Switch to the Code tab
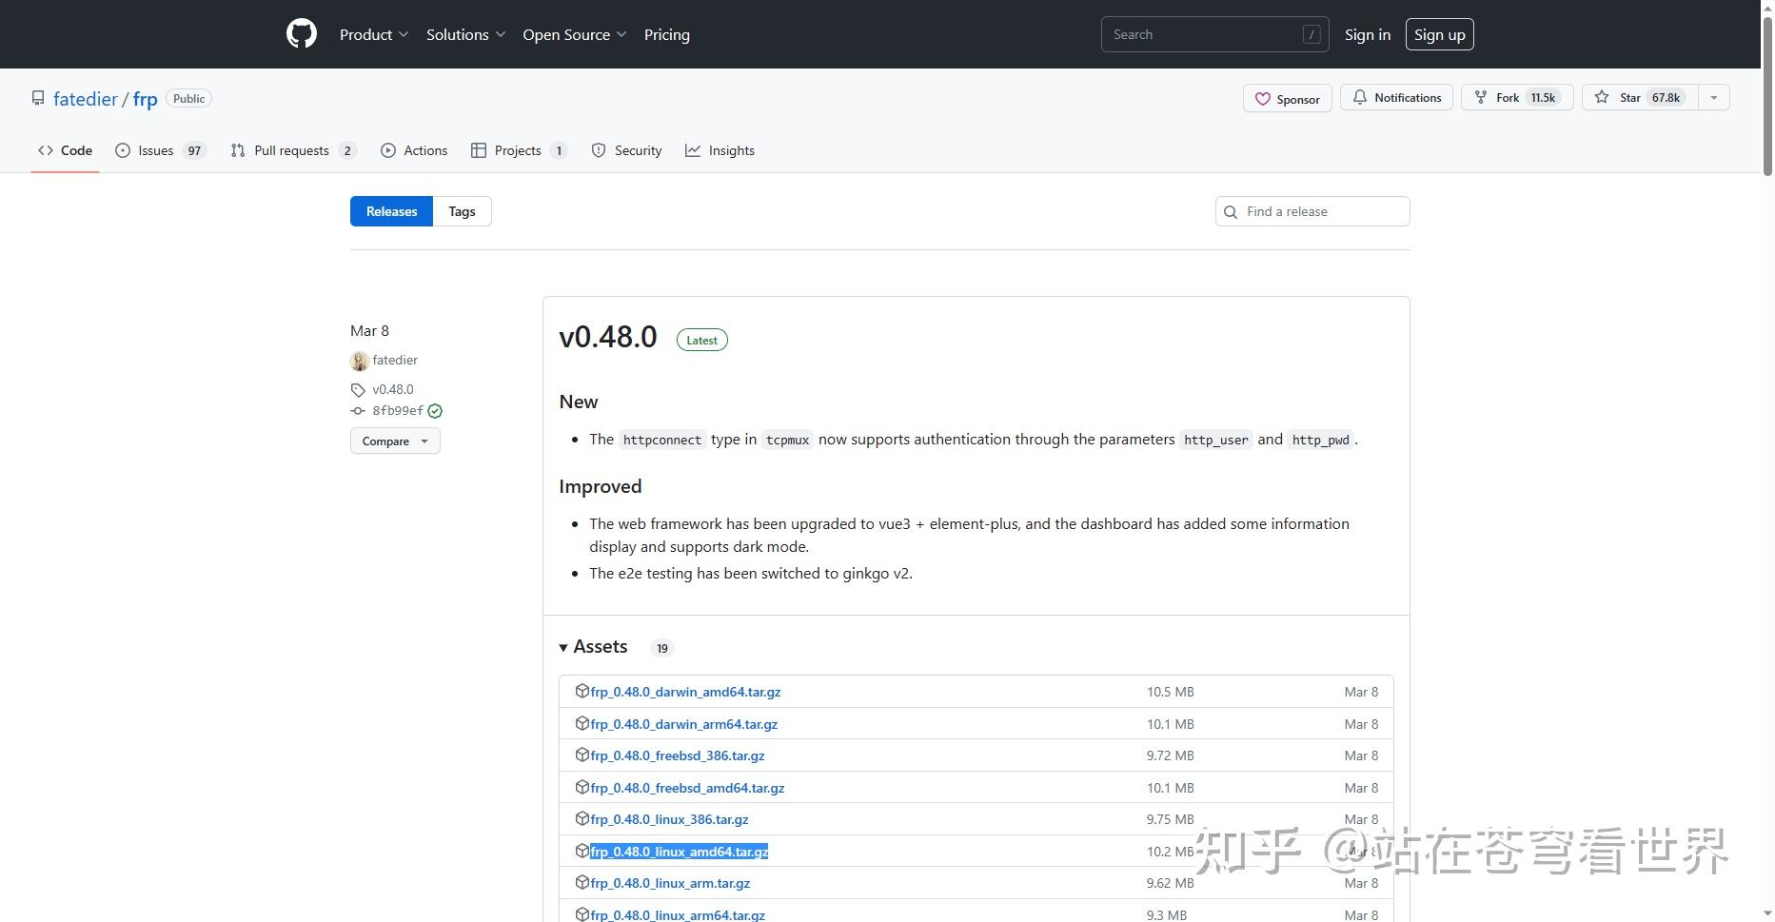The image size is (1775, 922). 65,150
